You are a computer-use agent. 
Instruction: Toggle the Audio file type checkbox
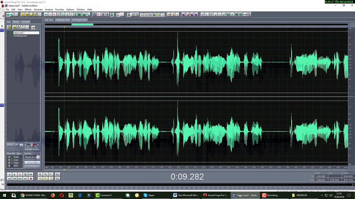pos(9,157)
